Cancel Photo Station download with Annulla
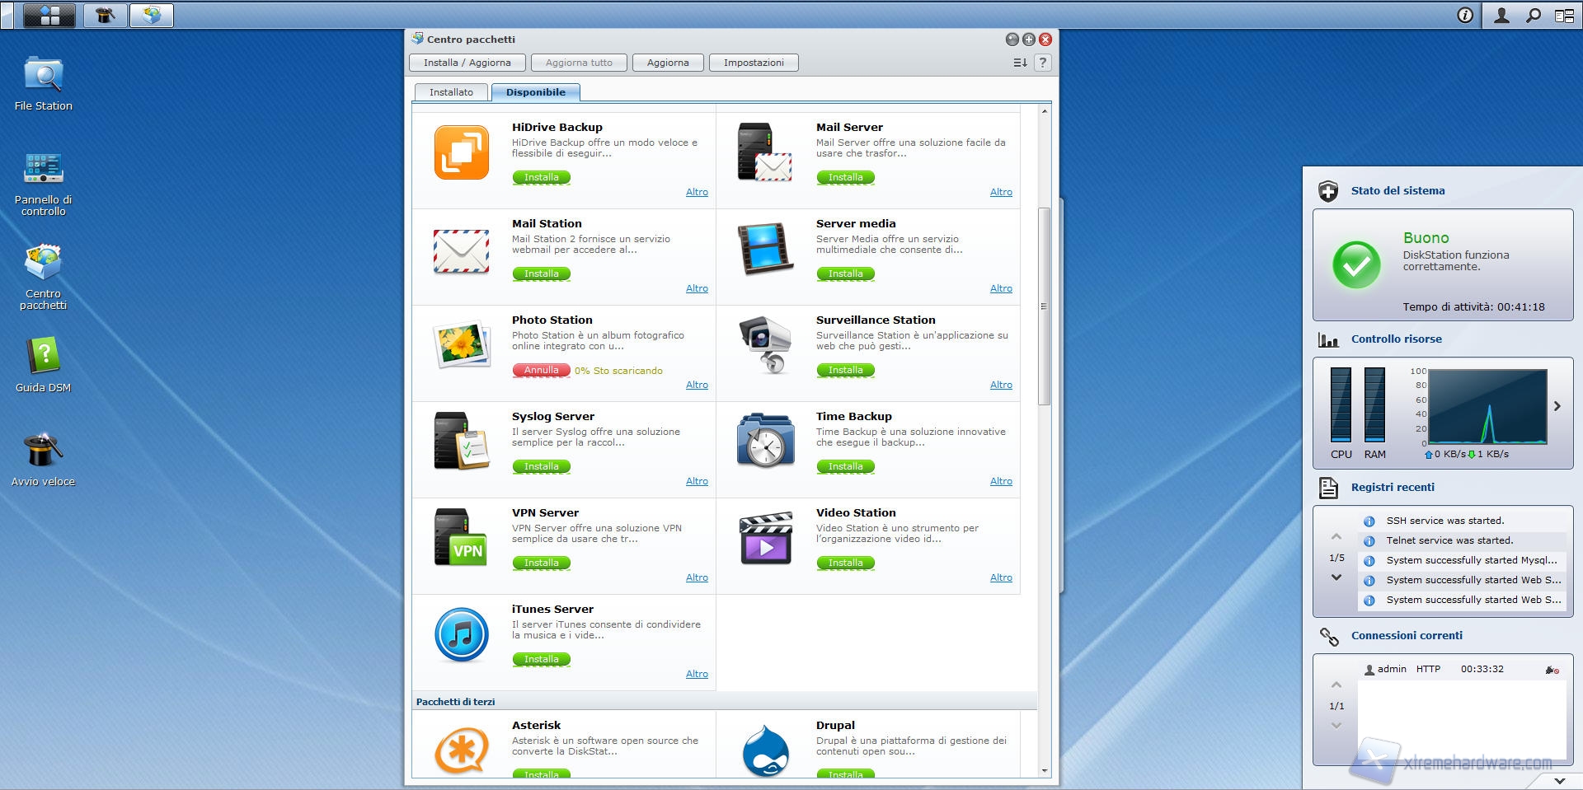The width and height of the screenshot is (1583, 790). tap(541, 371)
